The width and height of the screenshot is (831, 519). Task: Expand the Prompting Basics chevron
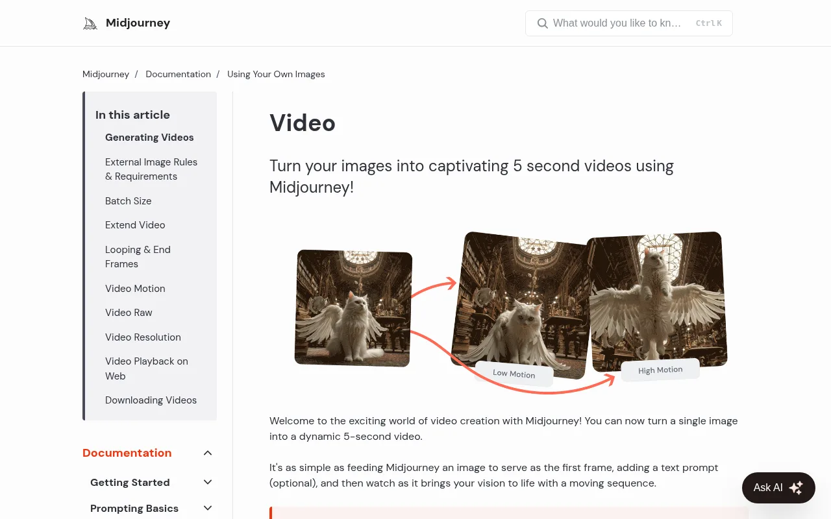208,509
